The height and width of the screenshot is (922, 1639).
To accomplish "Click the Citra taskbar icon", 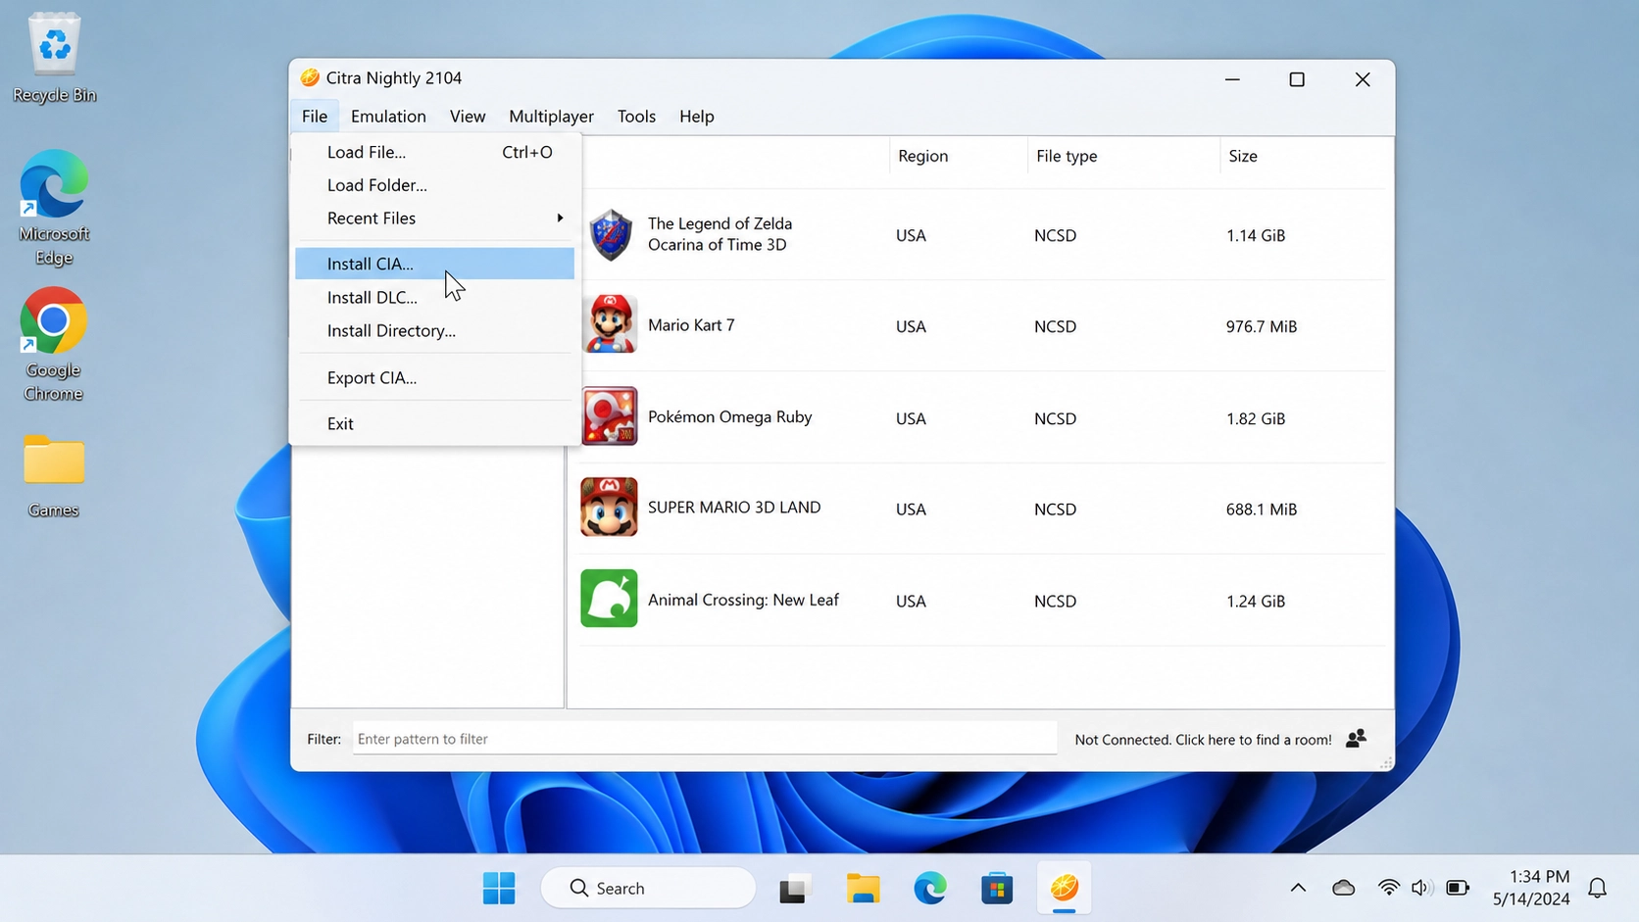I will click(1065, 889).
